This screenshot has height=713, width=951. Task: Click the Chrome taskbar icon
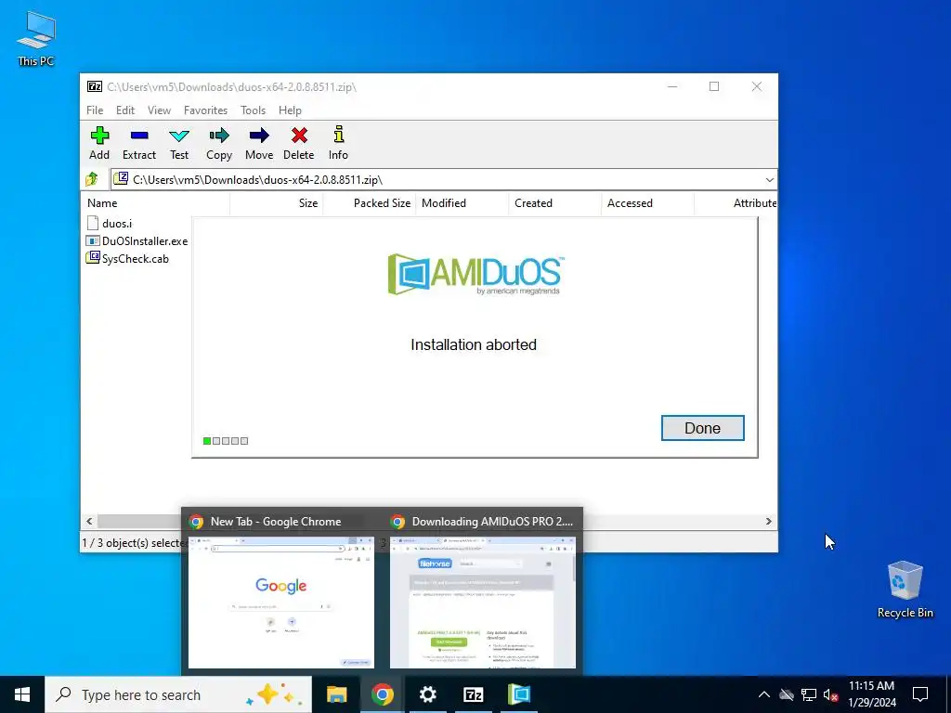382,694
